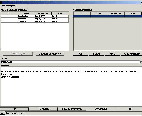Click the Subject field scroll arrows
This screenshot has width=142, height=116.
140,62
